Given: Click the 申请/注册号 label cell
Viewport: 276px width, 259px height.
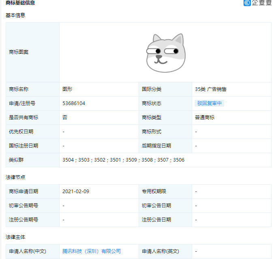Looking at the screenshot, I should [x=32, y=103].
